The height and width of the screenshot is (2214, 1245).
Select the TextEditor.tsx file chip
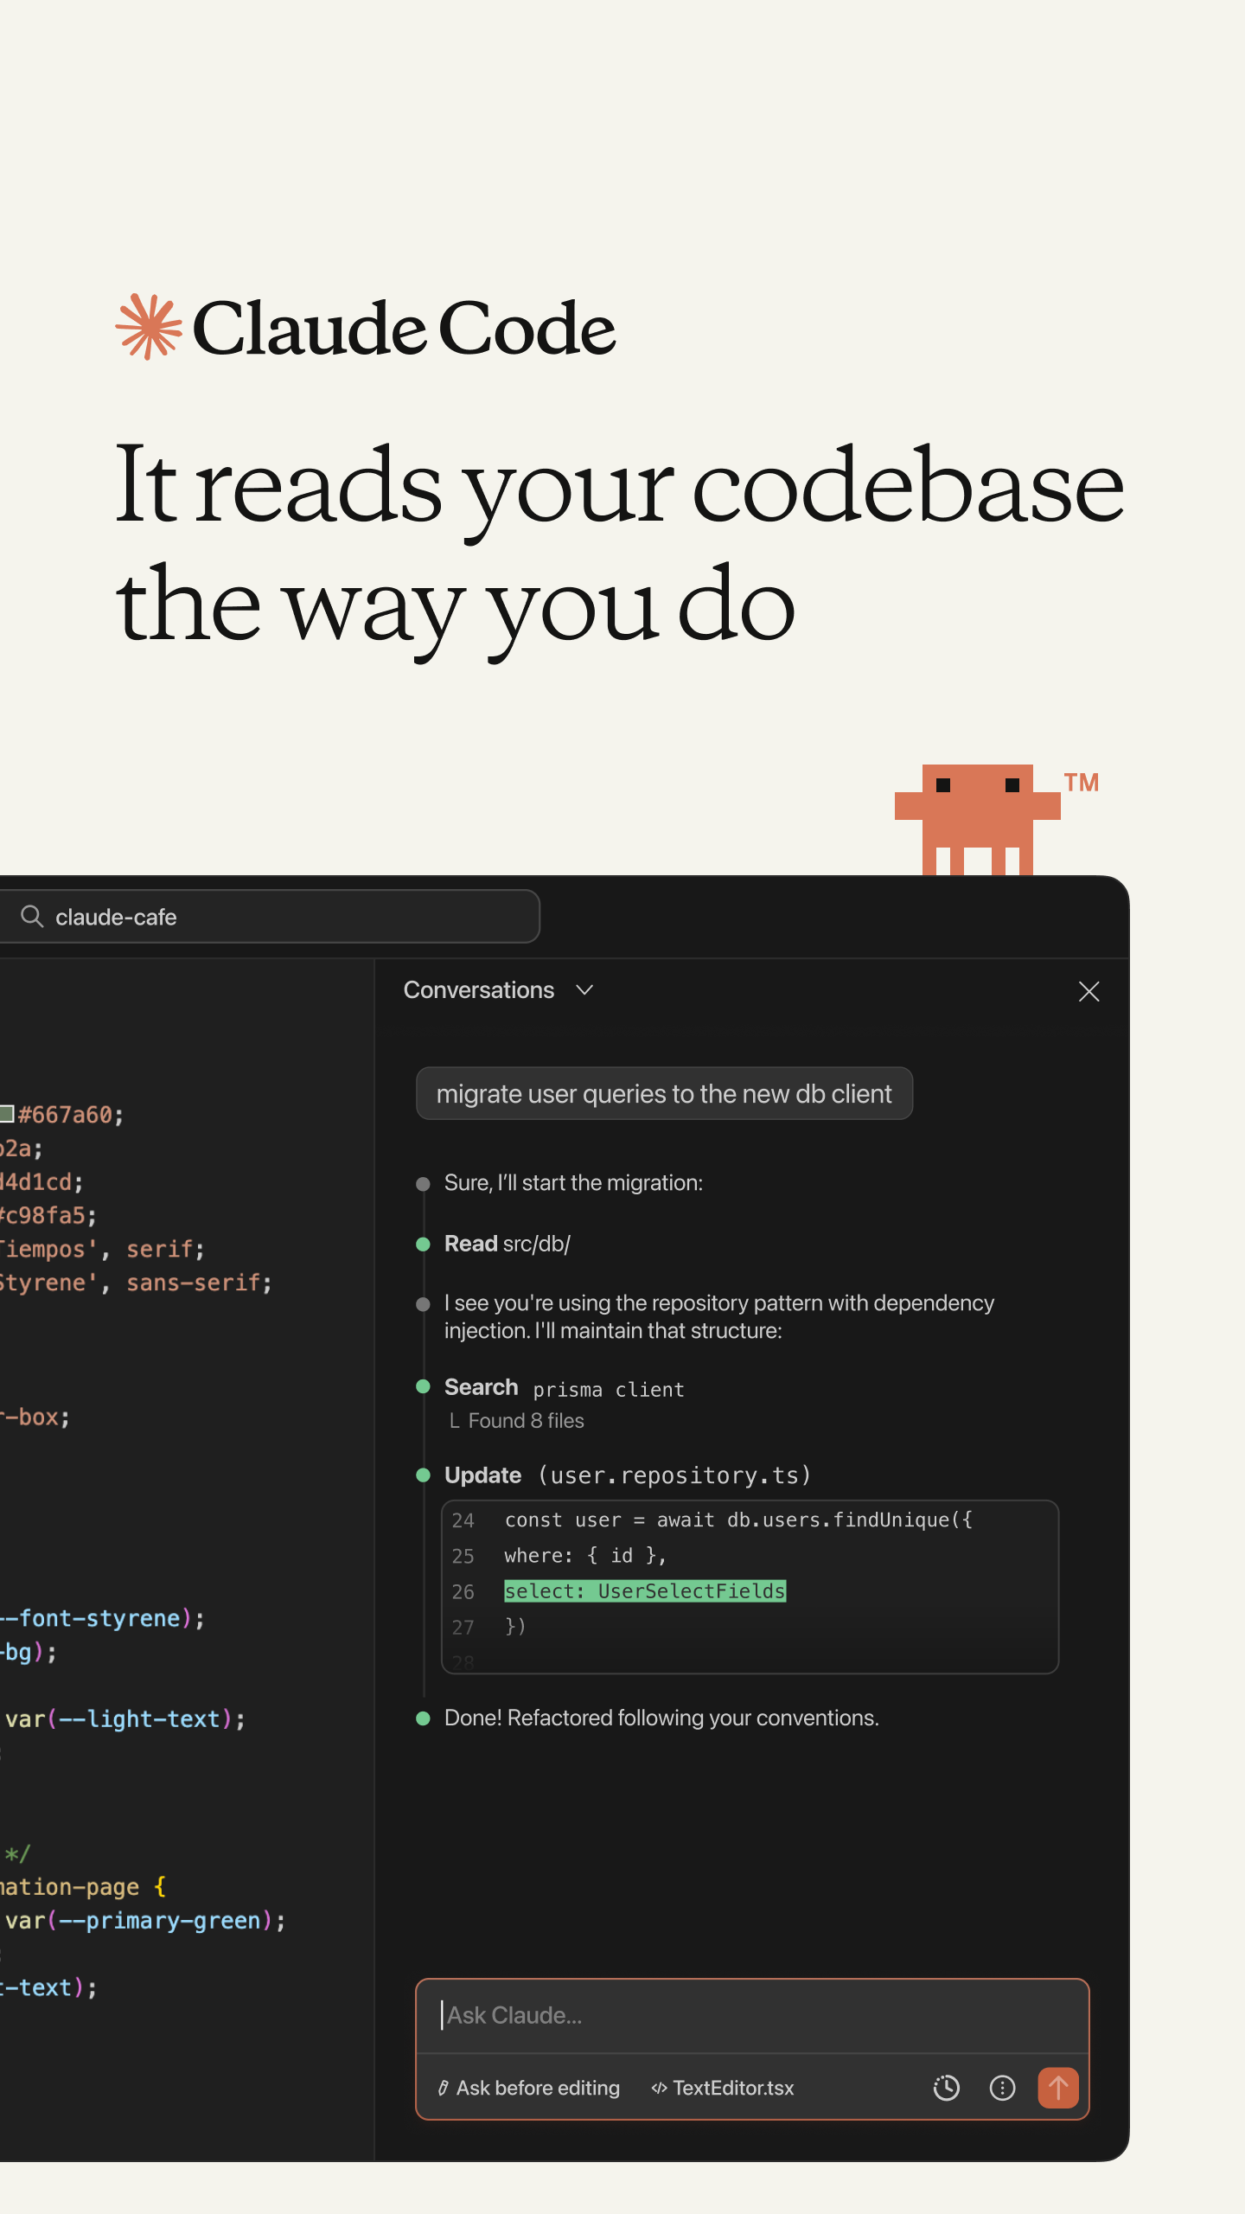click(x=723, y=2088)
